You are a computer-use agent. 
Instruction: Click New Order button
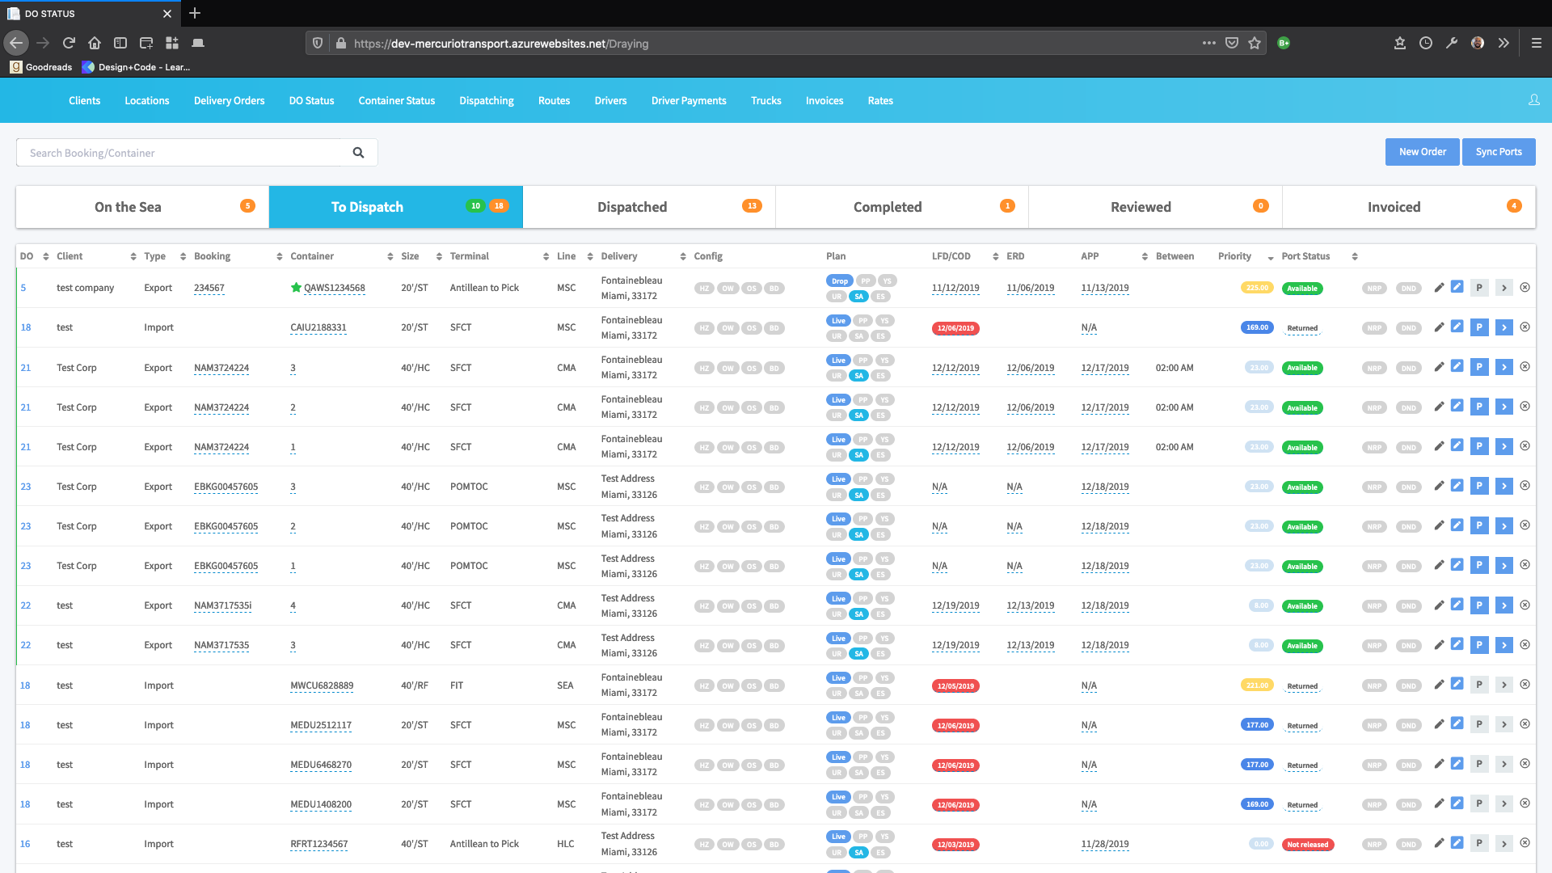(x=1422, y=152)
